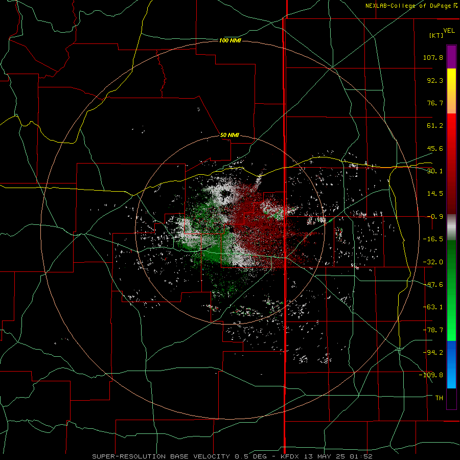The image size is (460, 460).
Task: Click the 100 NMI range ring label
Action: tap(230, 40)
